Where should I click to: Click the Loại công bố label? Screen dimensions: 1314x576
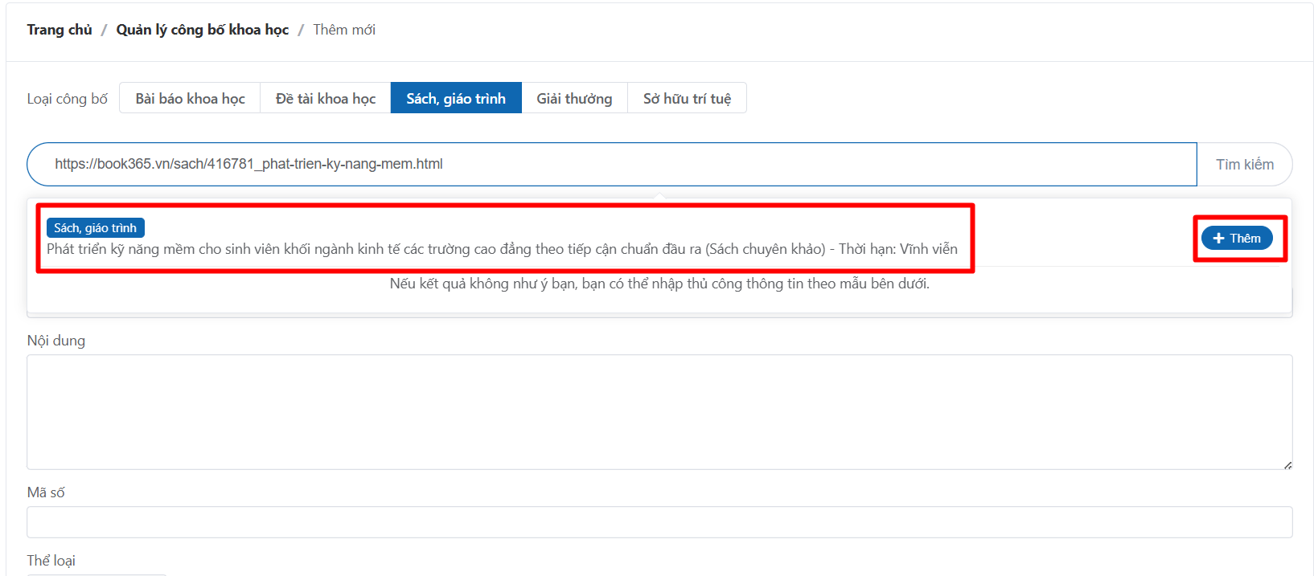[68, 99]
